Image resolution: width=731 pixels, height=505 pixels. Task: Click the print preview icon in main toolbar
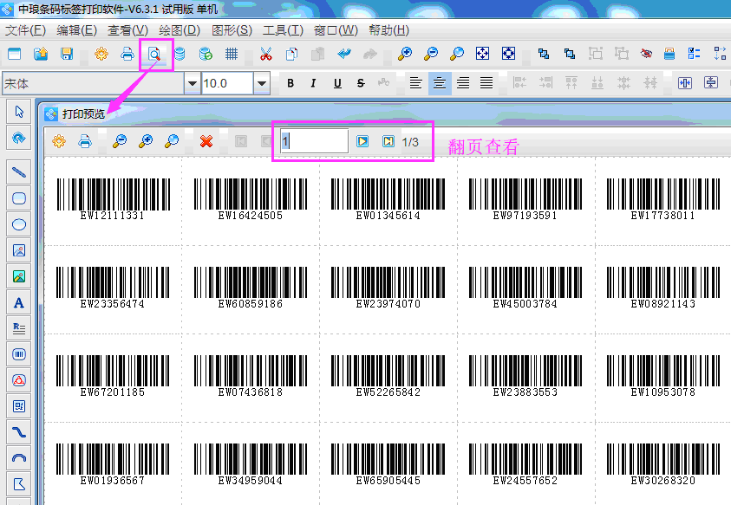(154, 54)
